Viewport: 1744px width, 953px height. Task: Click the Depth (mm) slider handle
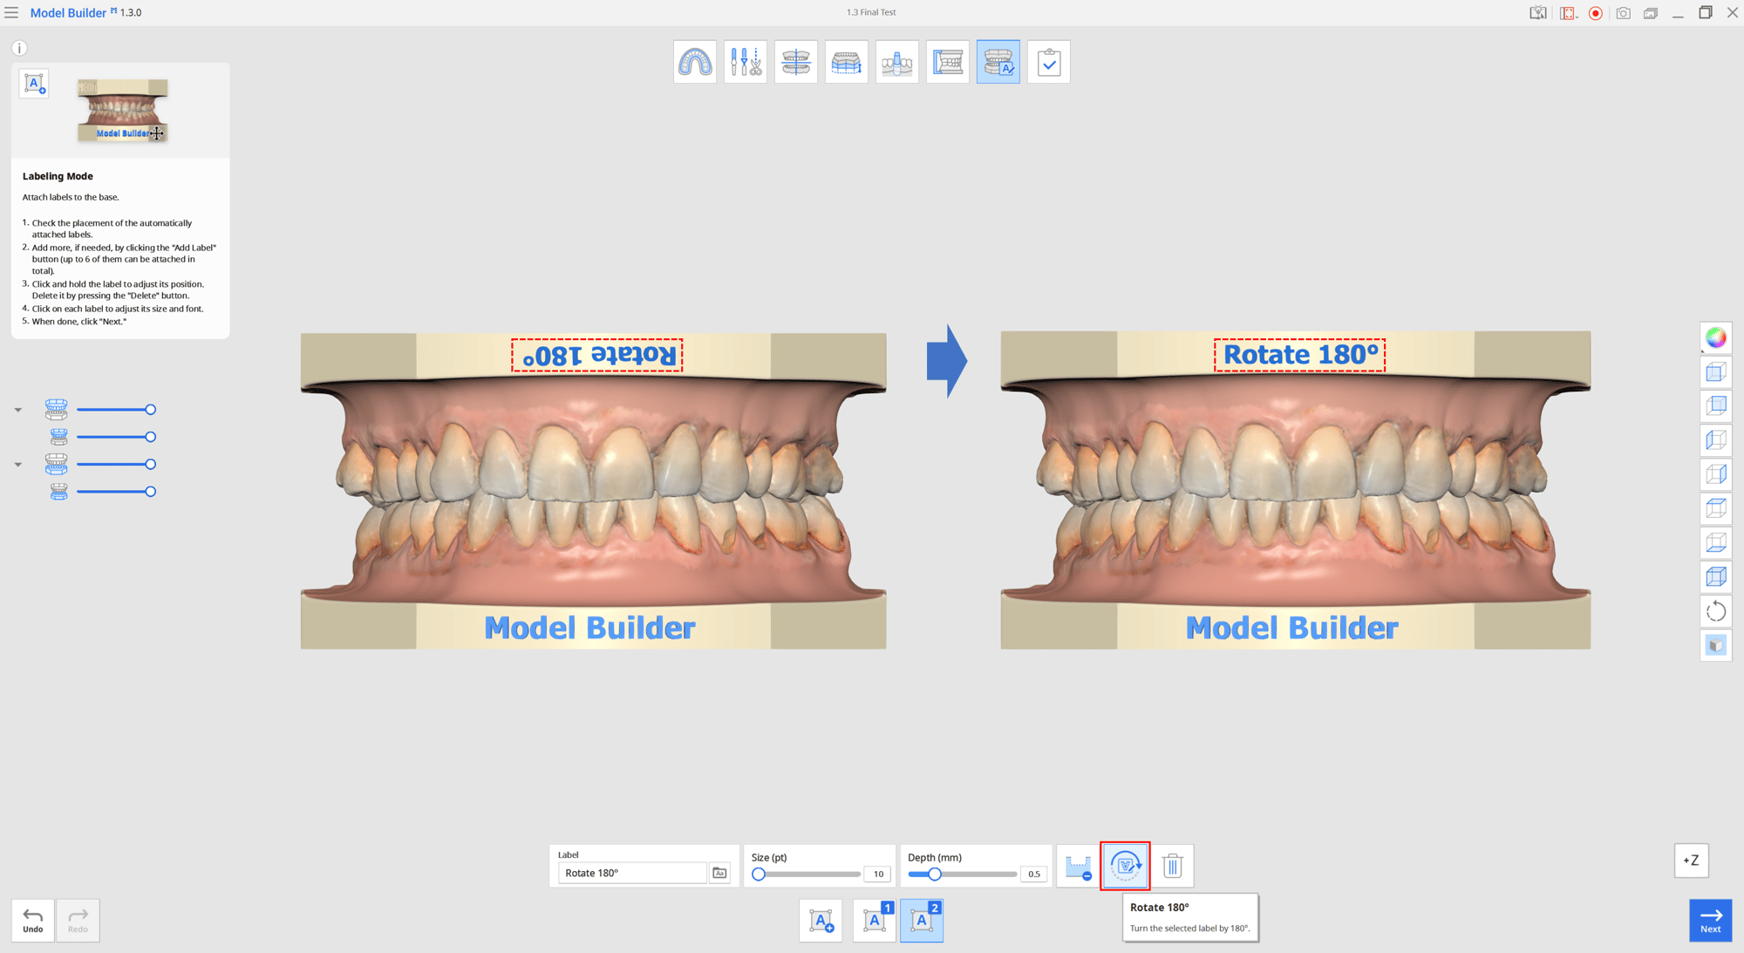coord(934,874)
